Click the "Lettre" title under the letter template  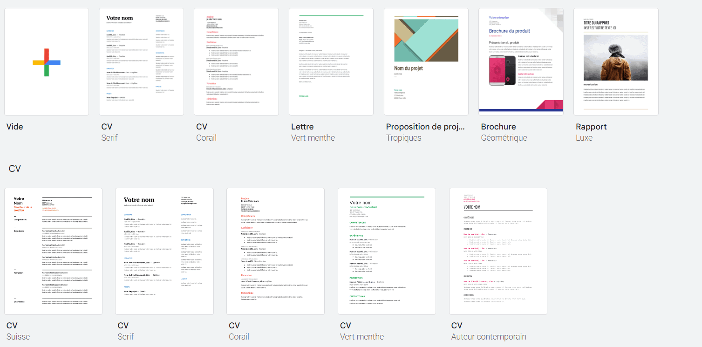302,127
